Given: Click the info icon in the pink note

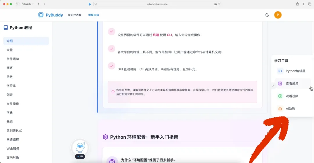Looking at the screenshot, I should click(x=113, y=92).
